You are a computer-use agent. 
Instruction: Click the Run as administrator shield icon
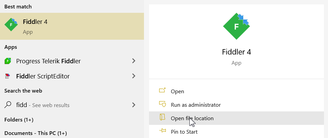162,105
